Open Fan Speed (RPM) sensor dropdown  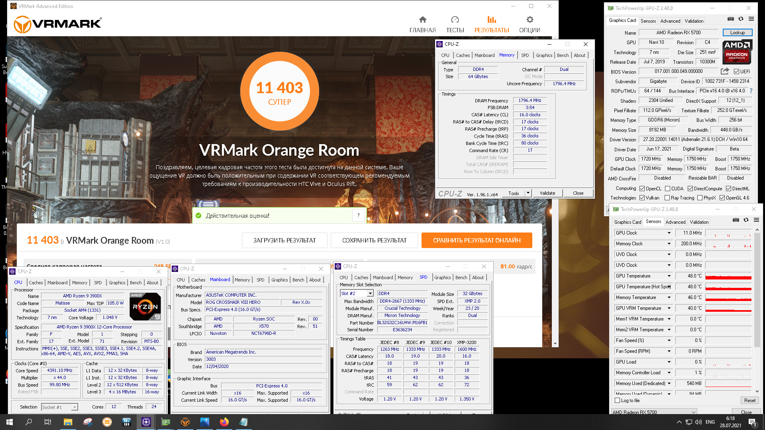click(669, 351)
